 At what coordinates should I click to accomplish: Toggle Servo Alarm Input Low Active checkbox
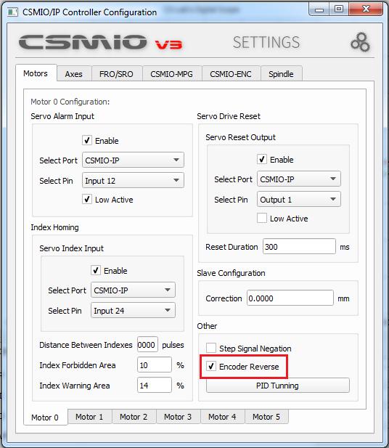point(87,199)
